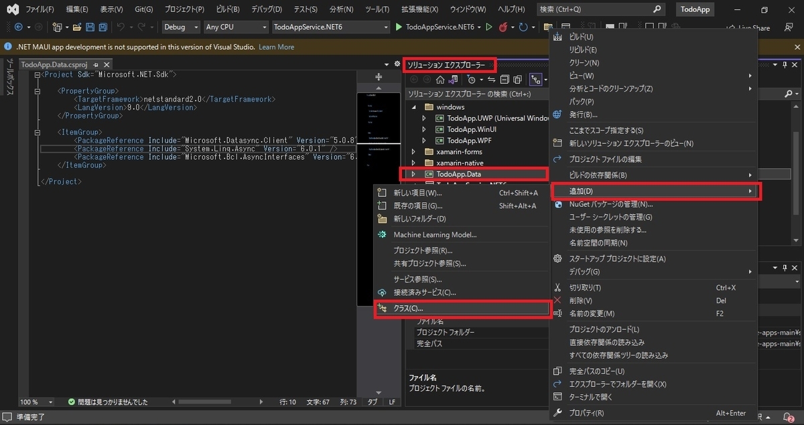The width and height of the screenshot is (804, 425).
Task: Click the Visual Studio logo icon
Action: point(13,9)
